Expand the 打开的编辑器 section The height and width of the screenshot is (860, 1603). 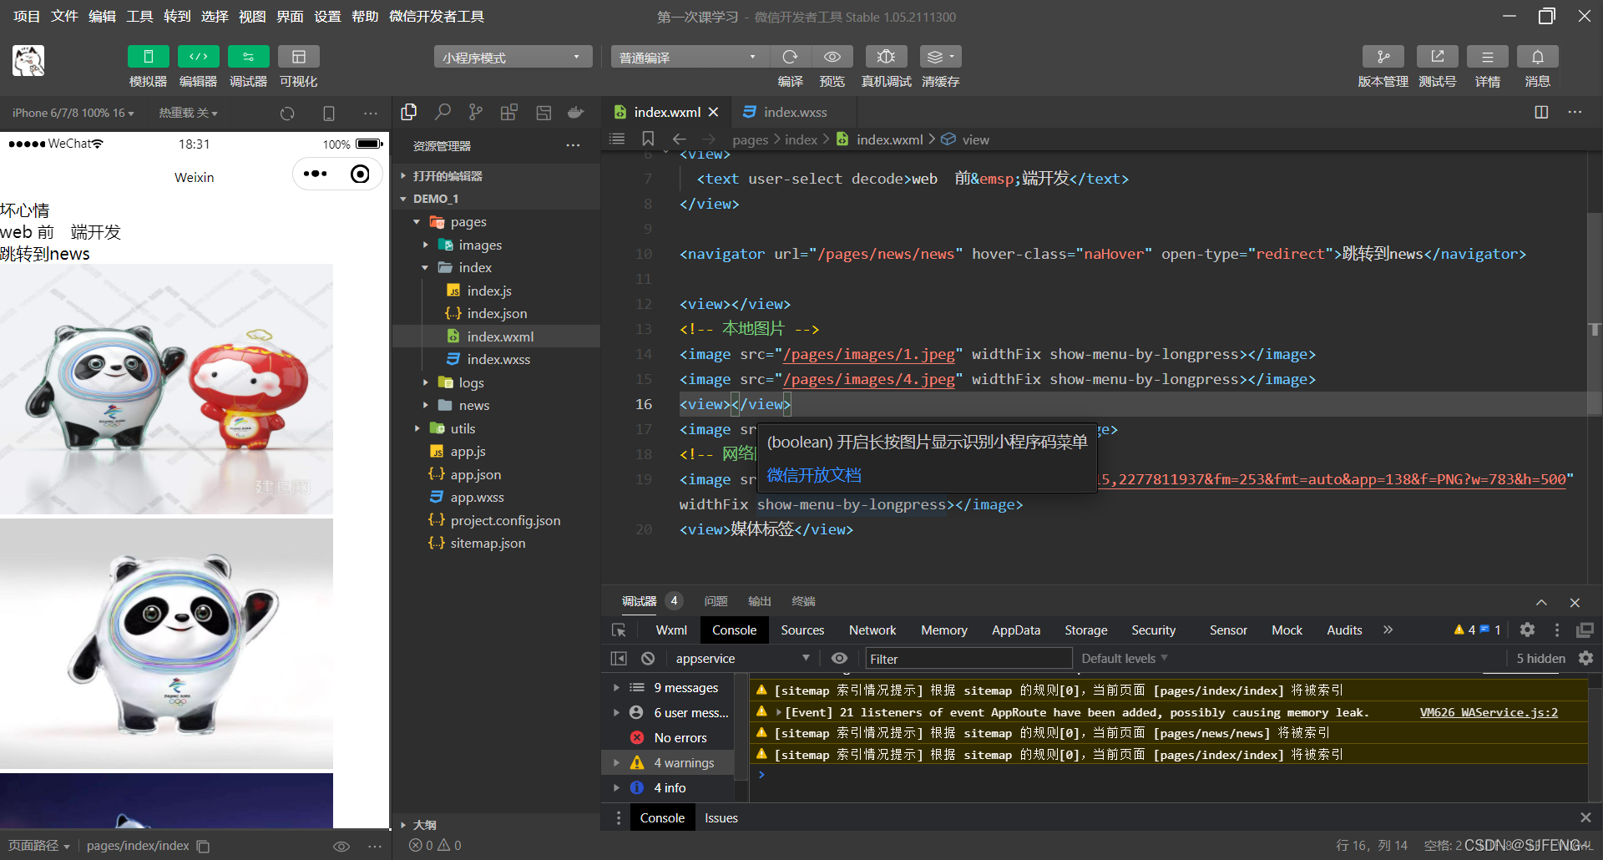click(x=496, y=176)
